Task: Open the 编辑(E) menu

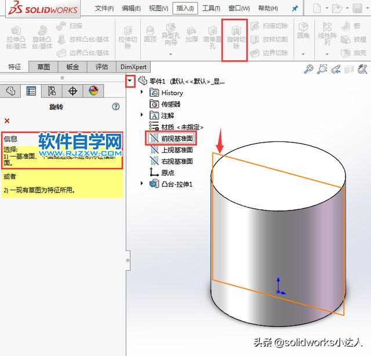Action: point(132,9)
